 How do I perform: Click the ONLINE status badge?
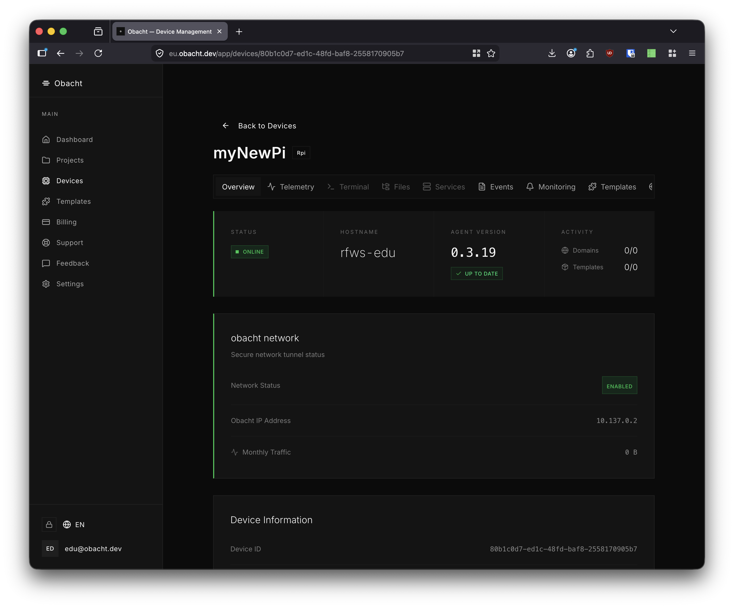pyautogui.click(x=249, y=252)
